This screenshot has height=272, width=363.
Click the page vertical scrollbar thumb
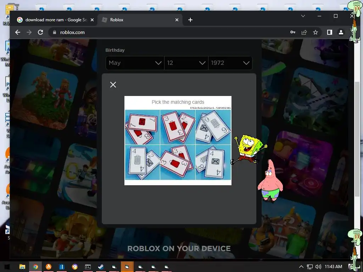357,139
